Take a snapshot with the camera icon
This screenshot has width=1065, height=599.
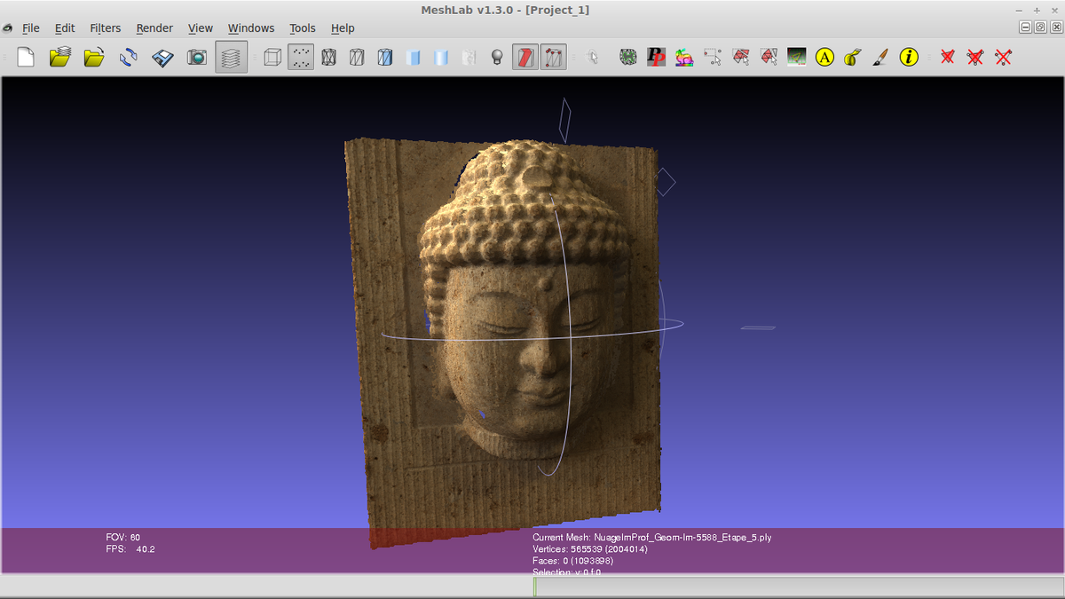[196, 58]
